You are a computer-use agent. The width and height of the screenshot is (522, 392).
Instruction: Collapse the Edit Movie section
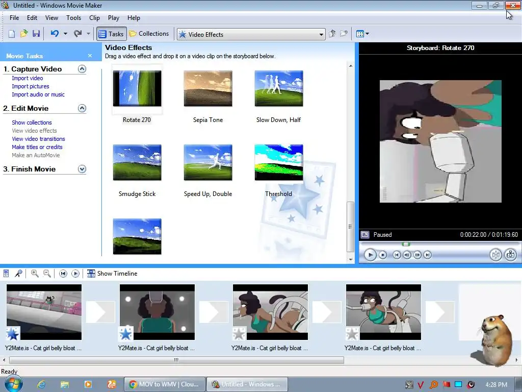[x=82, y=108]
